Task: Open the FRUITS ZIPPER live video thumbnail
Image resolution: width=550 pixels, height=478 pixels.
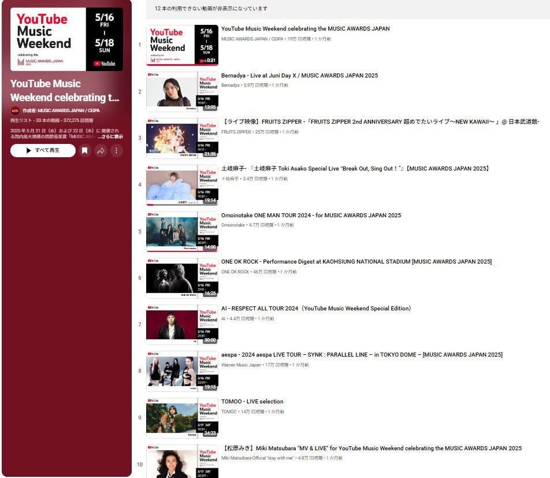Action: point(182,138)
